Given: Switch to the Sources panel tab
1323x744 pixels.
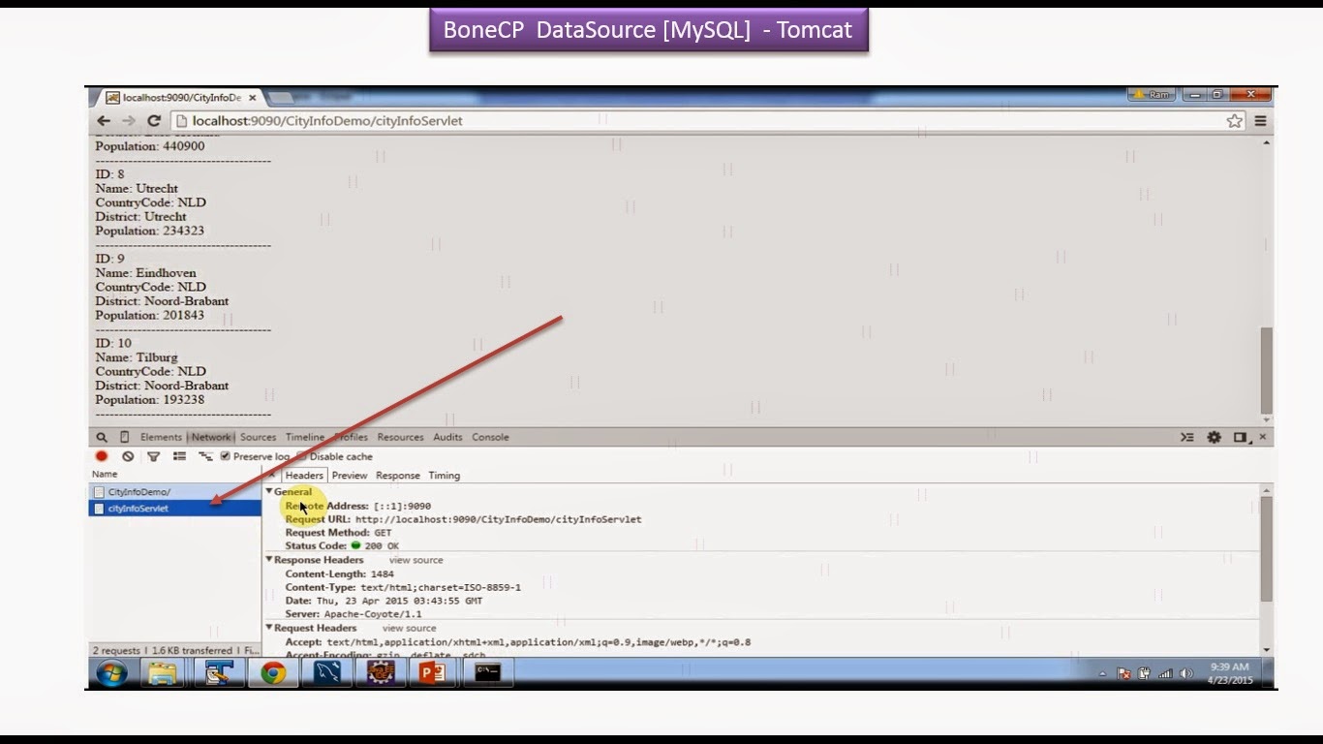Looking at the screenshot, I should pos(258,437).
